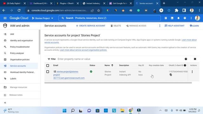
Task: Open the notifications bell
Action: tap(178, 18)
